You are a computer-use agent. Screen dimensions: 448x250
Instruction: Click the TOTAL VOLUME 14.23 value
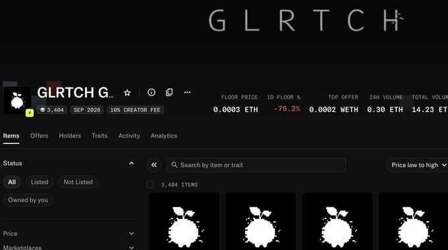[430, 110]
